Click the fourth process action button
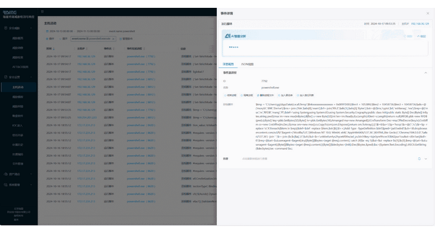Viewport: 435px width, 234px height. click(x=285, y=95)
